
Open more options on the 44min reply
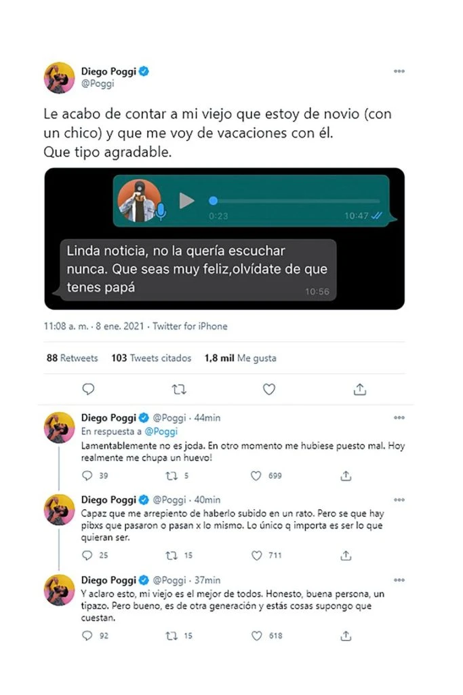[x=399, y=417]
